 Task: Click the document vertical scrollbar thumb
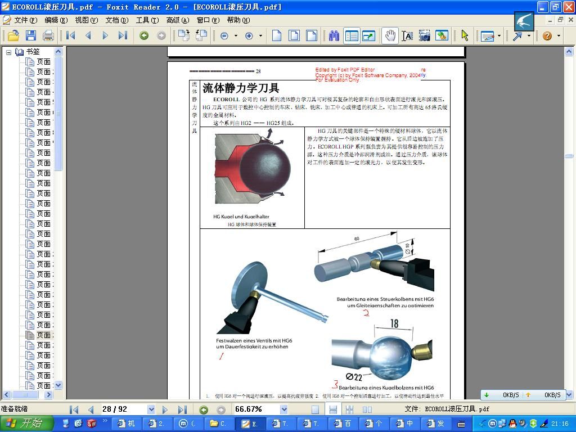click(x=569, y=156)
